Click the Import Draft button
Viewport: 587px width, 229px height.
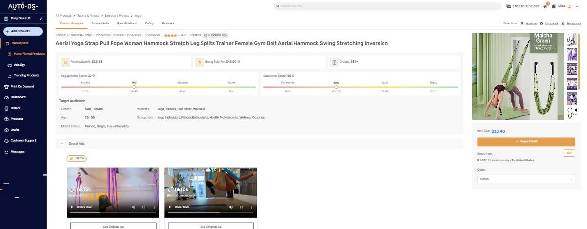pos(526,142)
